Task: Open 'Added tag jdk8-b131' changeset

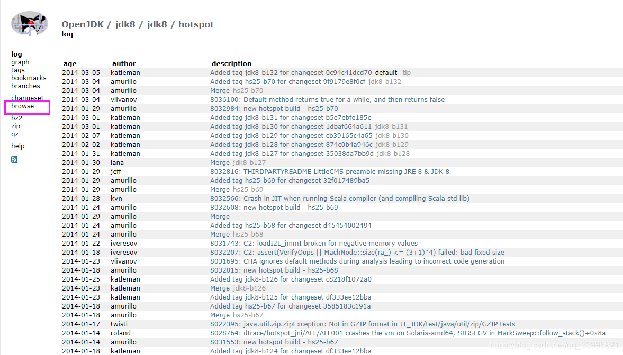Action: pos(291,118)
